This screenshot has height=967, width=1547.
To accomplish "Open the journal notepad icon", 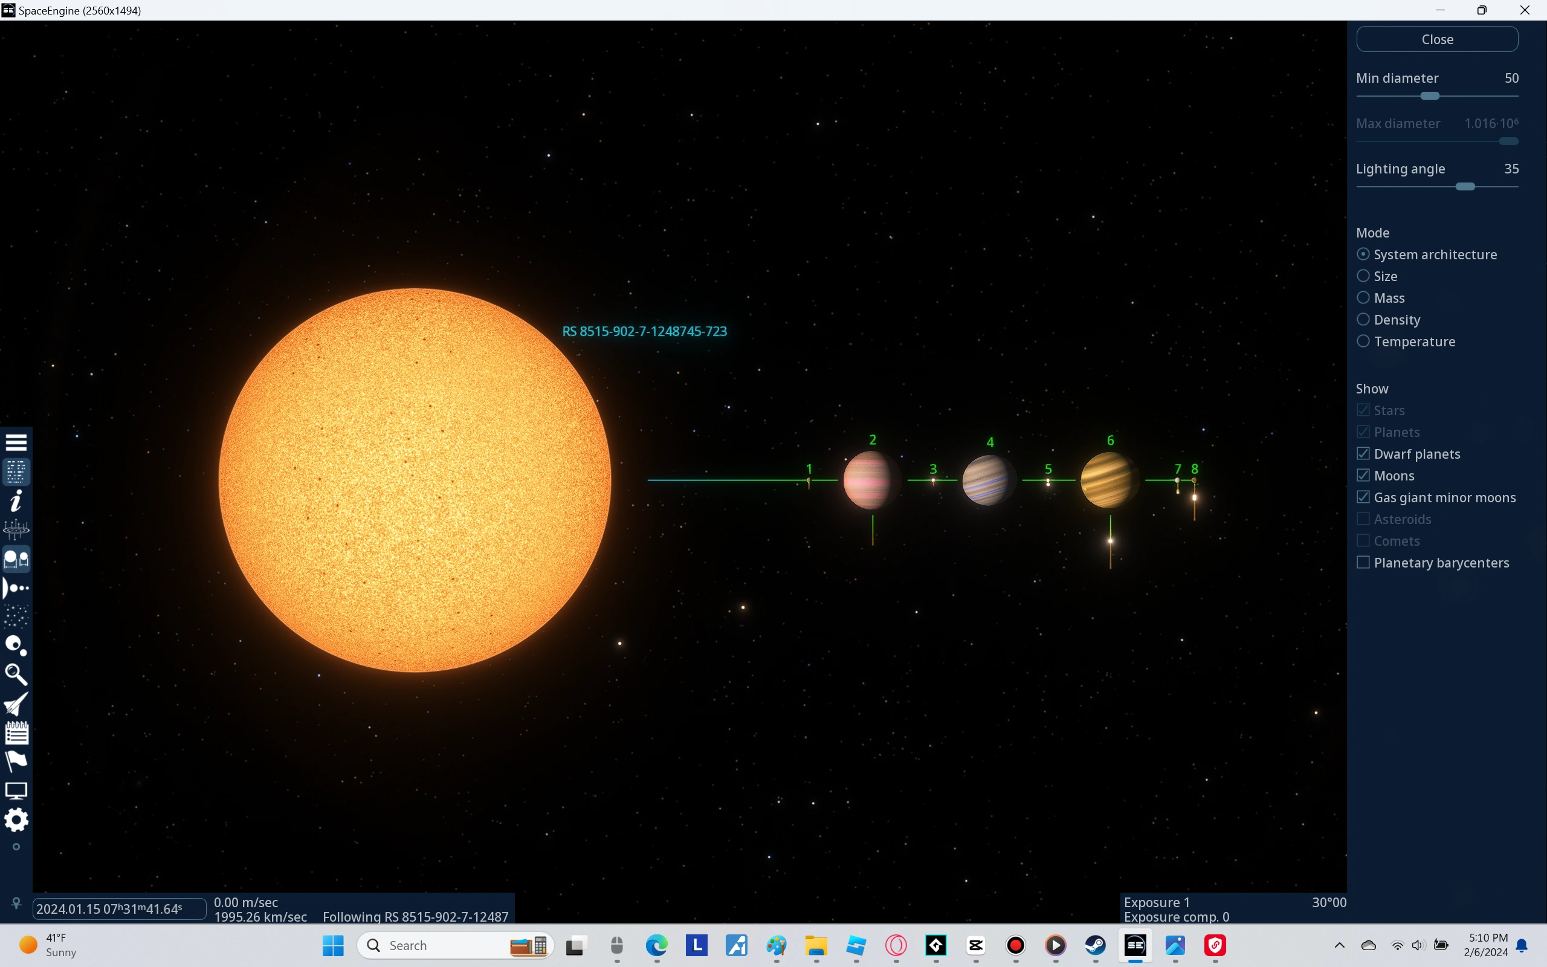I will tap(16, 733).
